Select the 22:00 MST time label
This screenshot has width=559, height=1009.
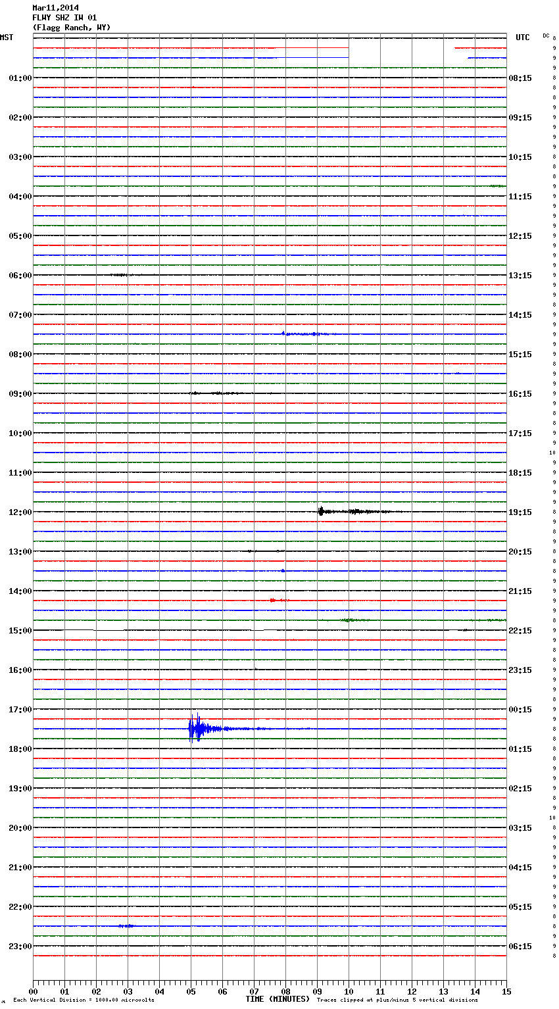pyautogui.click(x=20, y=907)
